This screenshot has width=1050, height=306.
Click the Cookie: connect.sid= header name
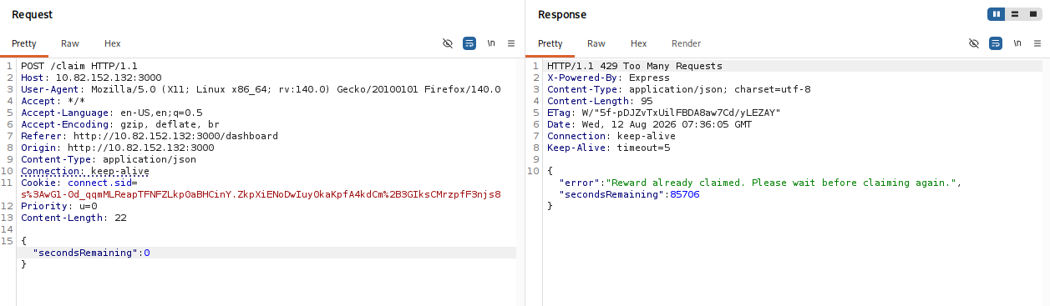(79, 183)
